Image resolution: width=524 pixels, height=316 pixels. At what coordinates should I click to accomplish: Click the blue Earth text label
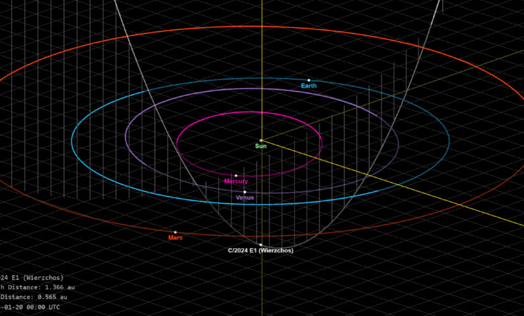pos(309,86)
